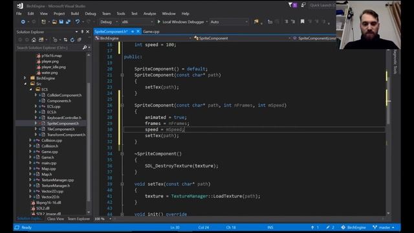Image resolution: width=414 pixels, height=233 pixels.
Task: Expand the BirchEngine folder node
Action: [x=25, y=78]
